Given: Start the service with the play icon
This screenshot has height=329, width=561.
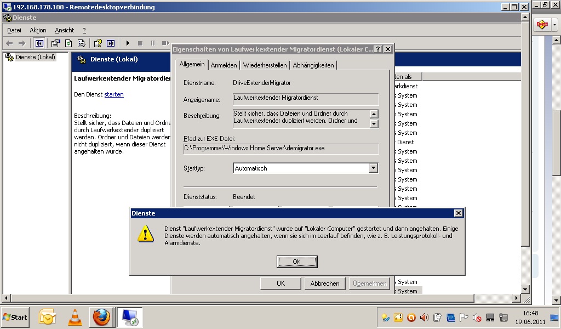Looking at the screenshot, I should click(128, 43).
